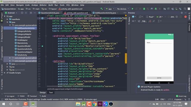The height and width of the screenshot is (107, 191).
Task: Open the app run configuration dropdown
Action: pos(110,9)
